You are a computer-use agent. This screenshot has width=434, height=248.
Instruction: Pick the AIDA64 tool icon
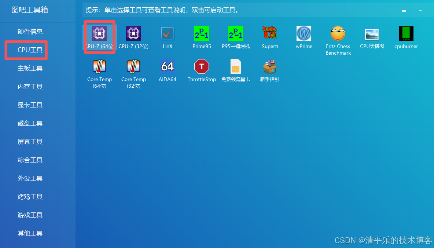(168, 66)
